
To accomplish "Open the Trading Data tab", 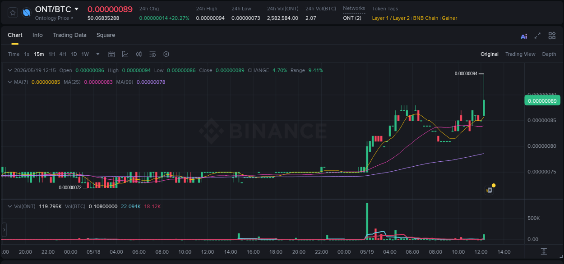I will (x=69, y=35).
